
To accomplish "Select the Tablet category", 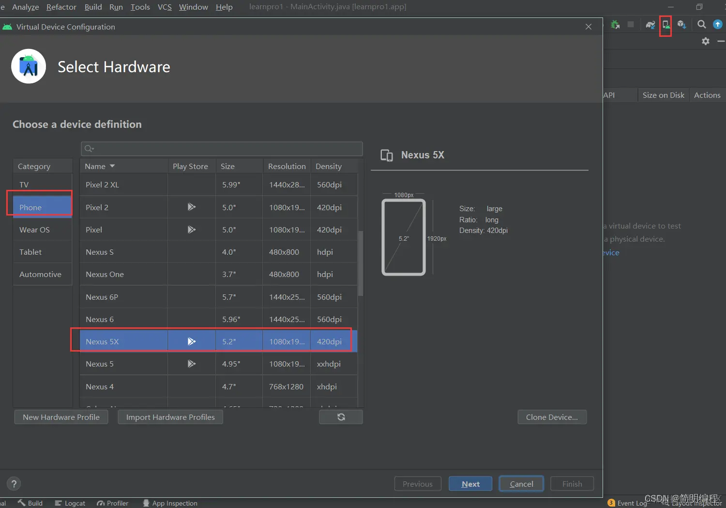I will pyautogui.click(x=43, y=252).
